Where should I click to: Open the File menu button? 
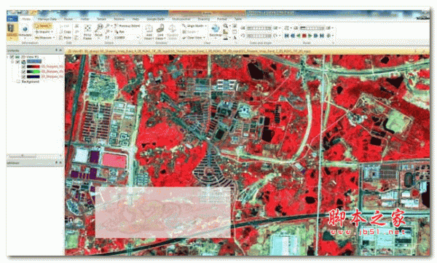point(12,19)
